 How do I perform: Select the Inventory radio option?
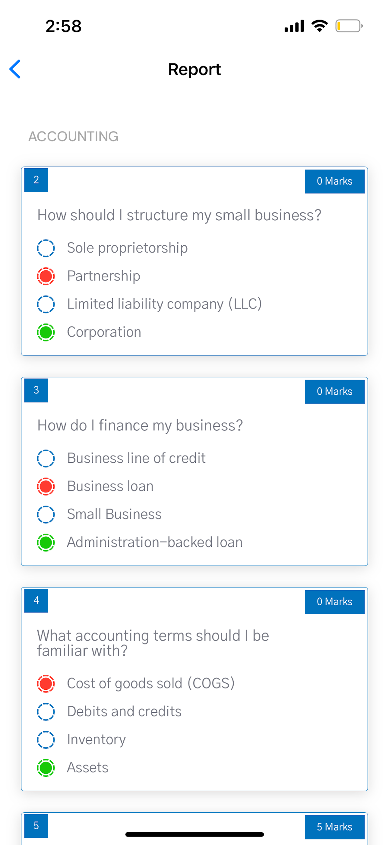[x=46, y=740]
